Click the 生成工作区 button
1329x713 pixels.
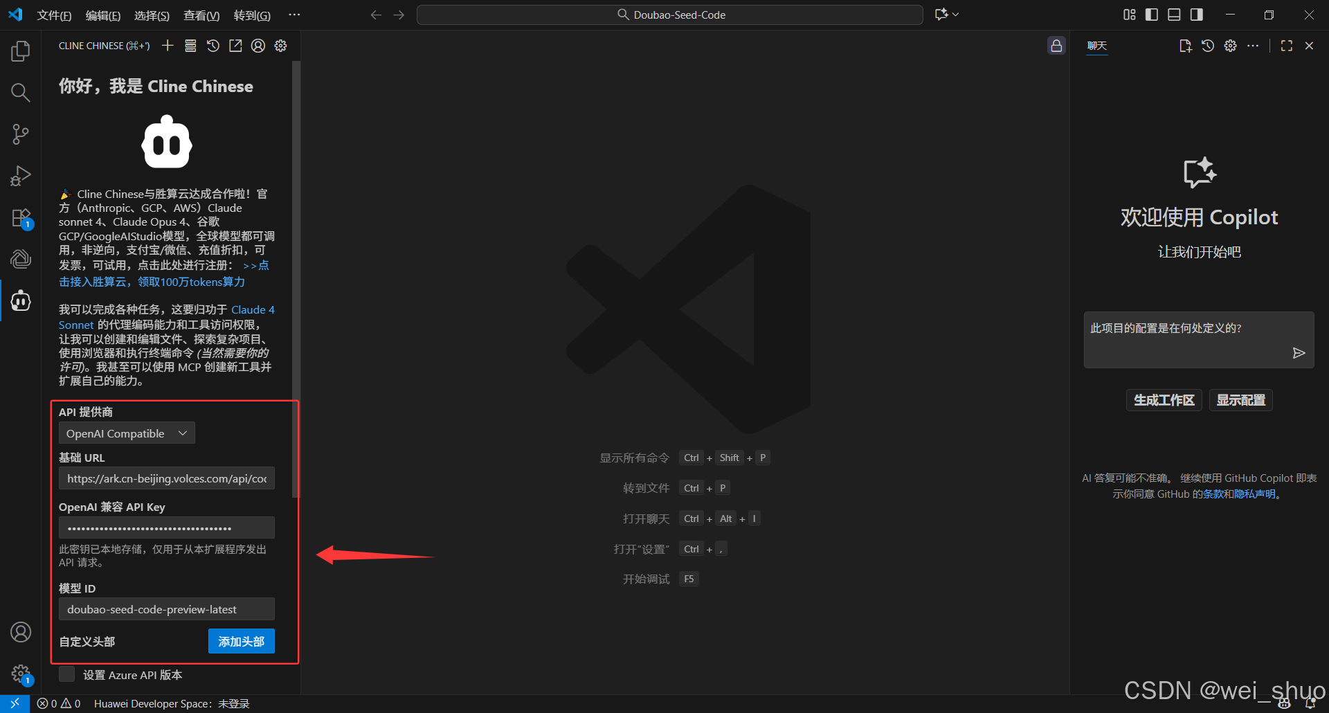(1164, 400)
